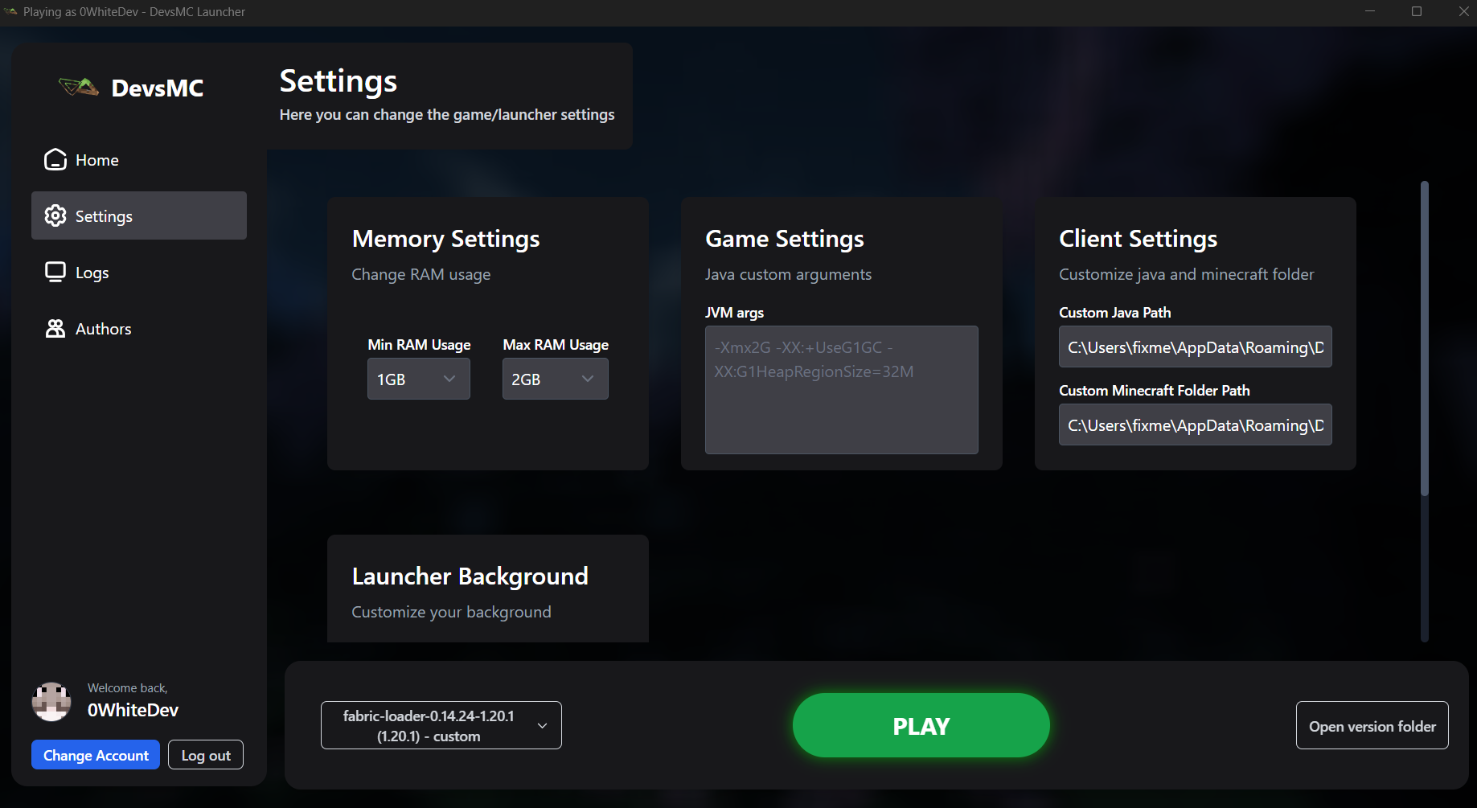Click the Change Account button
1477x808 pixels.
pos(96,755)
